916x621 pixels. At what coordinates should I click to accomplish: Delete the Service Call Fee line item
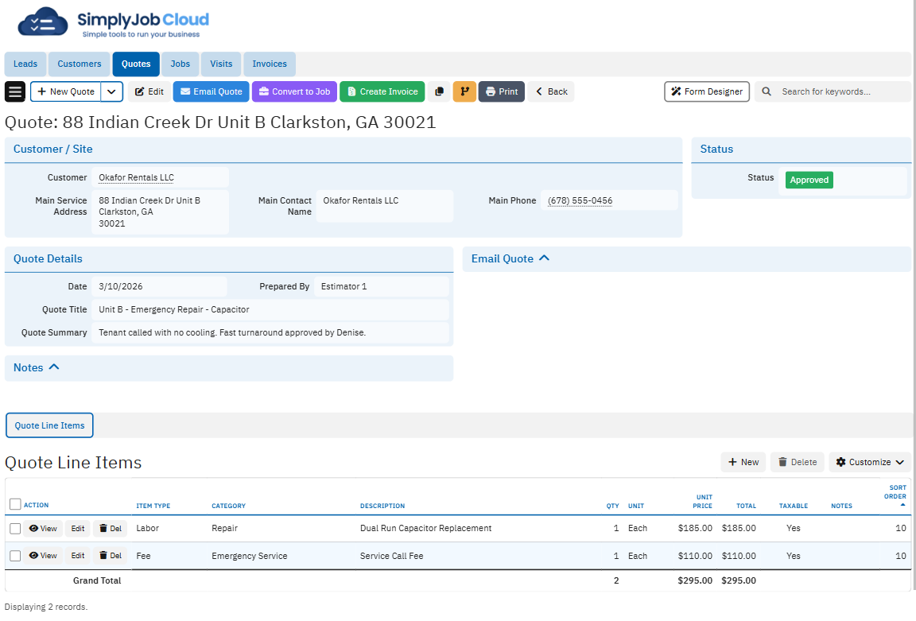pyautogui.click(x=111, y=557)
